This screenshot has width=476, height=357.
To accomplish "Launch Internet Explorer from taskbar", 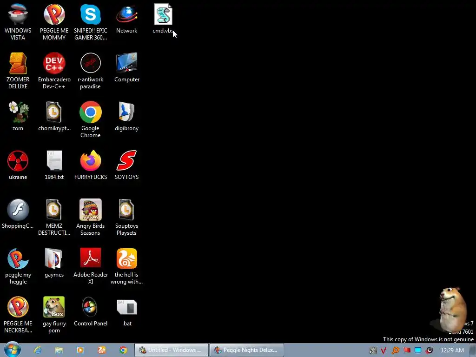I will tap(38, 350).
